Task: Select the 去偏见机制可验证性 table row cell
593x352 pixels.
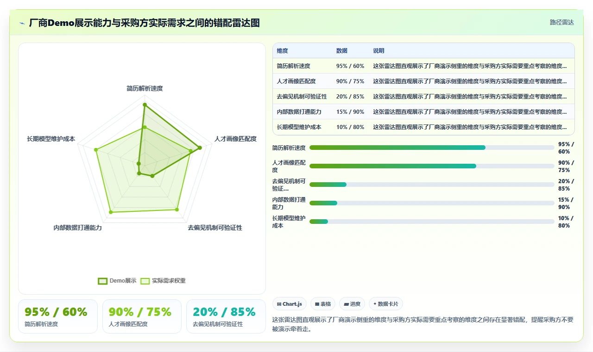Action: point(302,96)
